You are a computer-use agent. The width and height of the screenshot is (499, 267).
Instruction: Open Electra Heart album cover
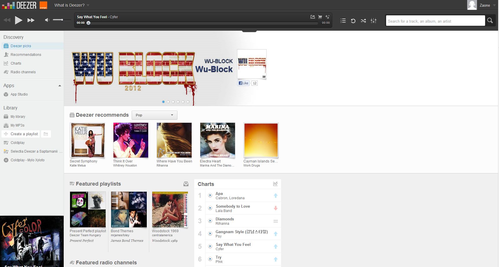click(218, 140)
